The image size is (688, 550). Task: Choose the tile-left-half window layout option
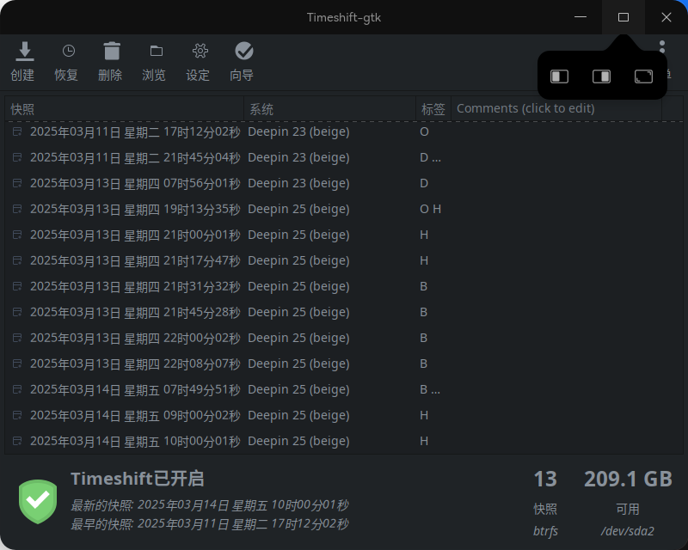tap(560, 76)
